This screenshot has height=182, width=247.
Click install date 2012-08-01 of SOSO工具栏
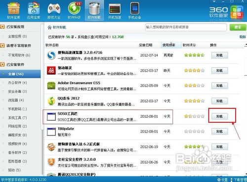pos(149,116)
